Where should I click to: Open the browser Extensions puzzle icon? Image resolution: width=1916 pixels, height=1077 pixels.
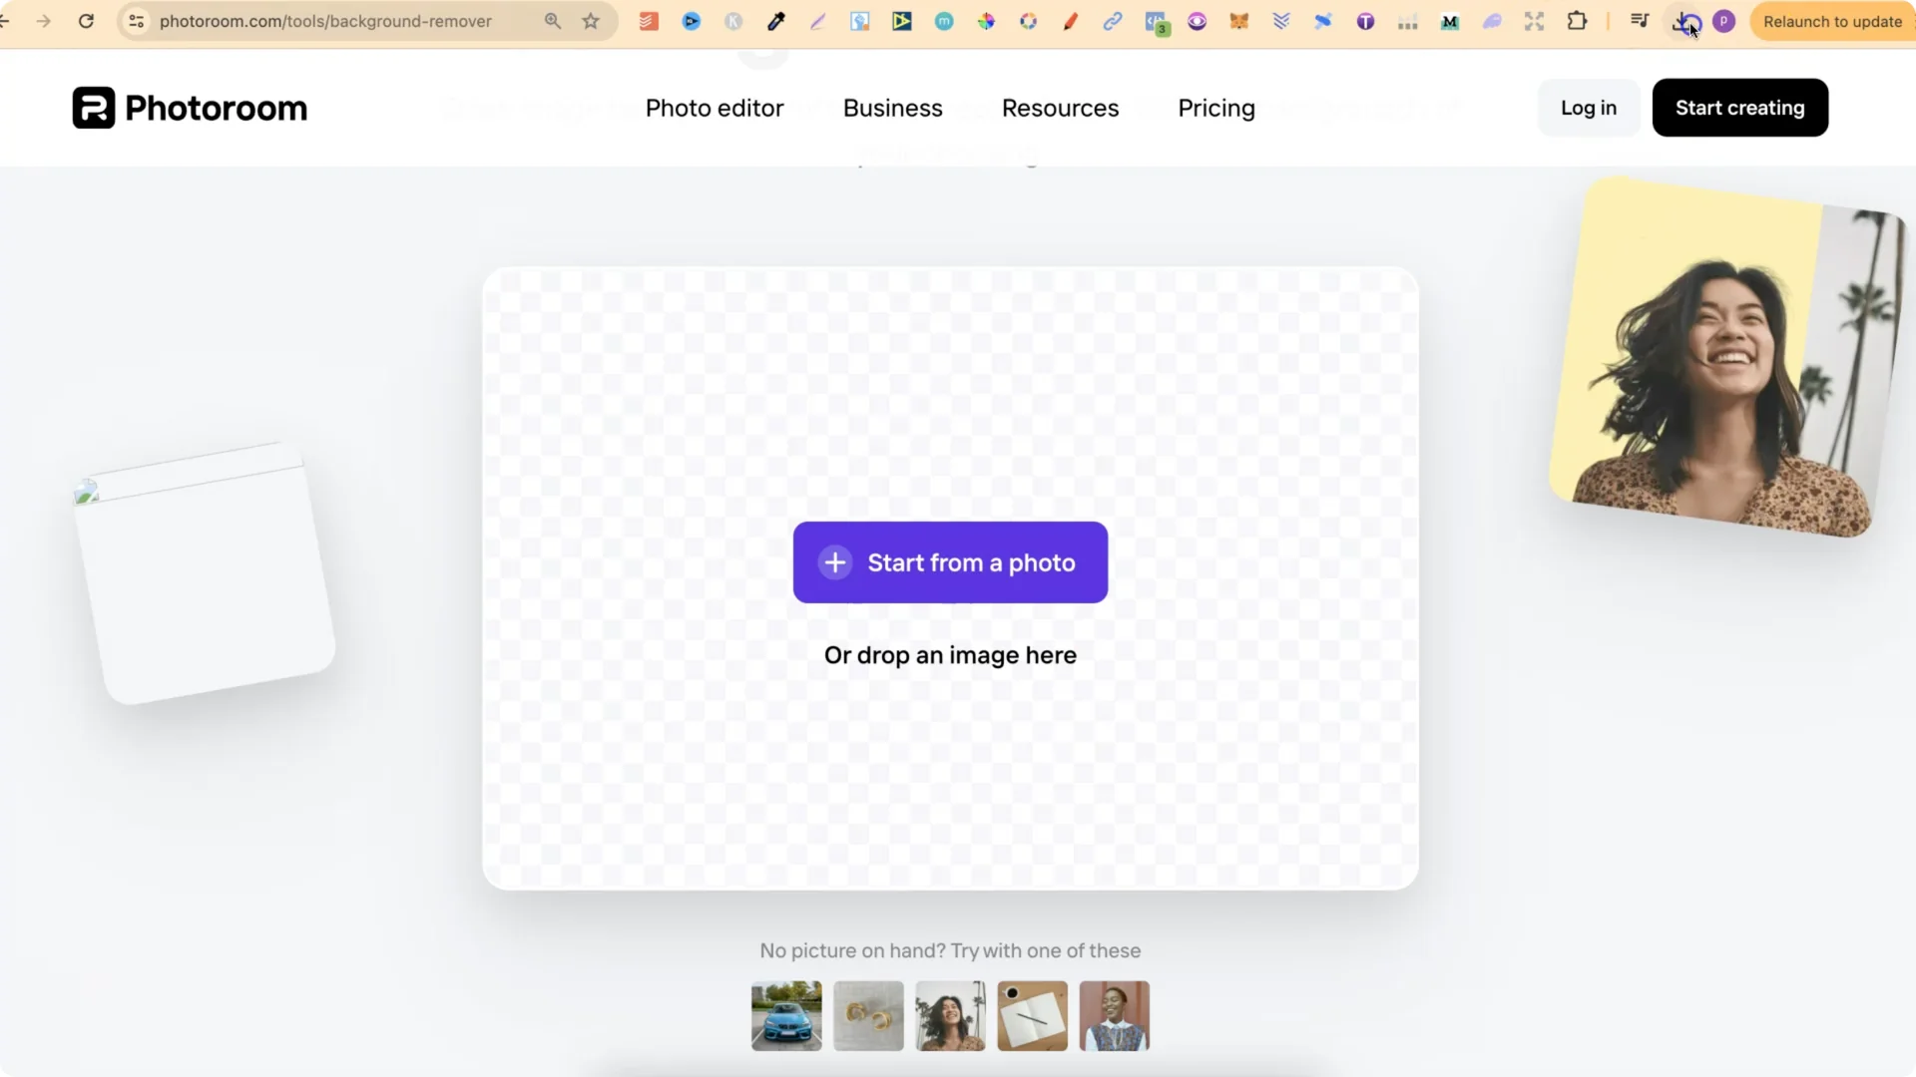(1578, 21)
